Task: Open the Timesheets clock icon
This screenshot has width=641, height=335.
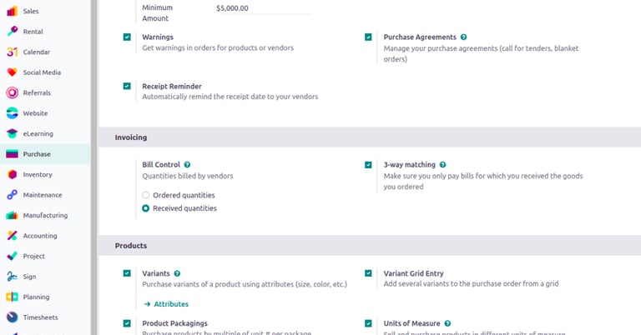Action: [13, 317]
